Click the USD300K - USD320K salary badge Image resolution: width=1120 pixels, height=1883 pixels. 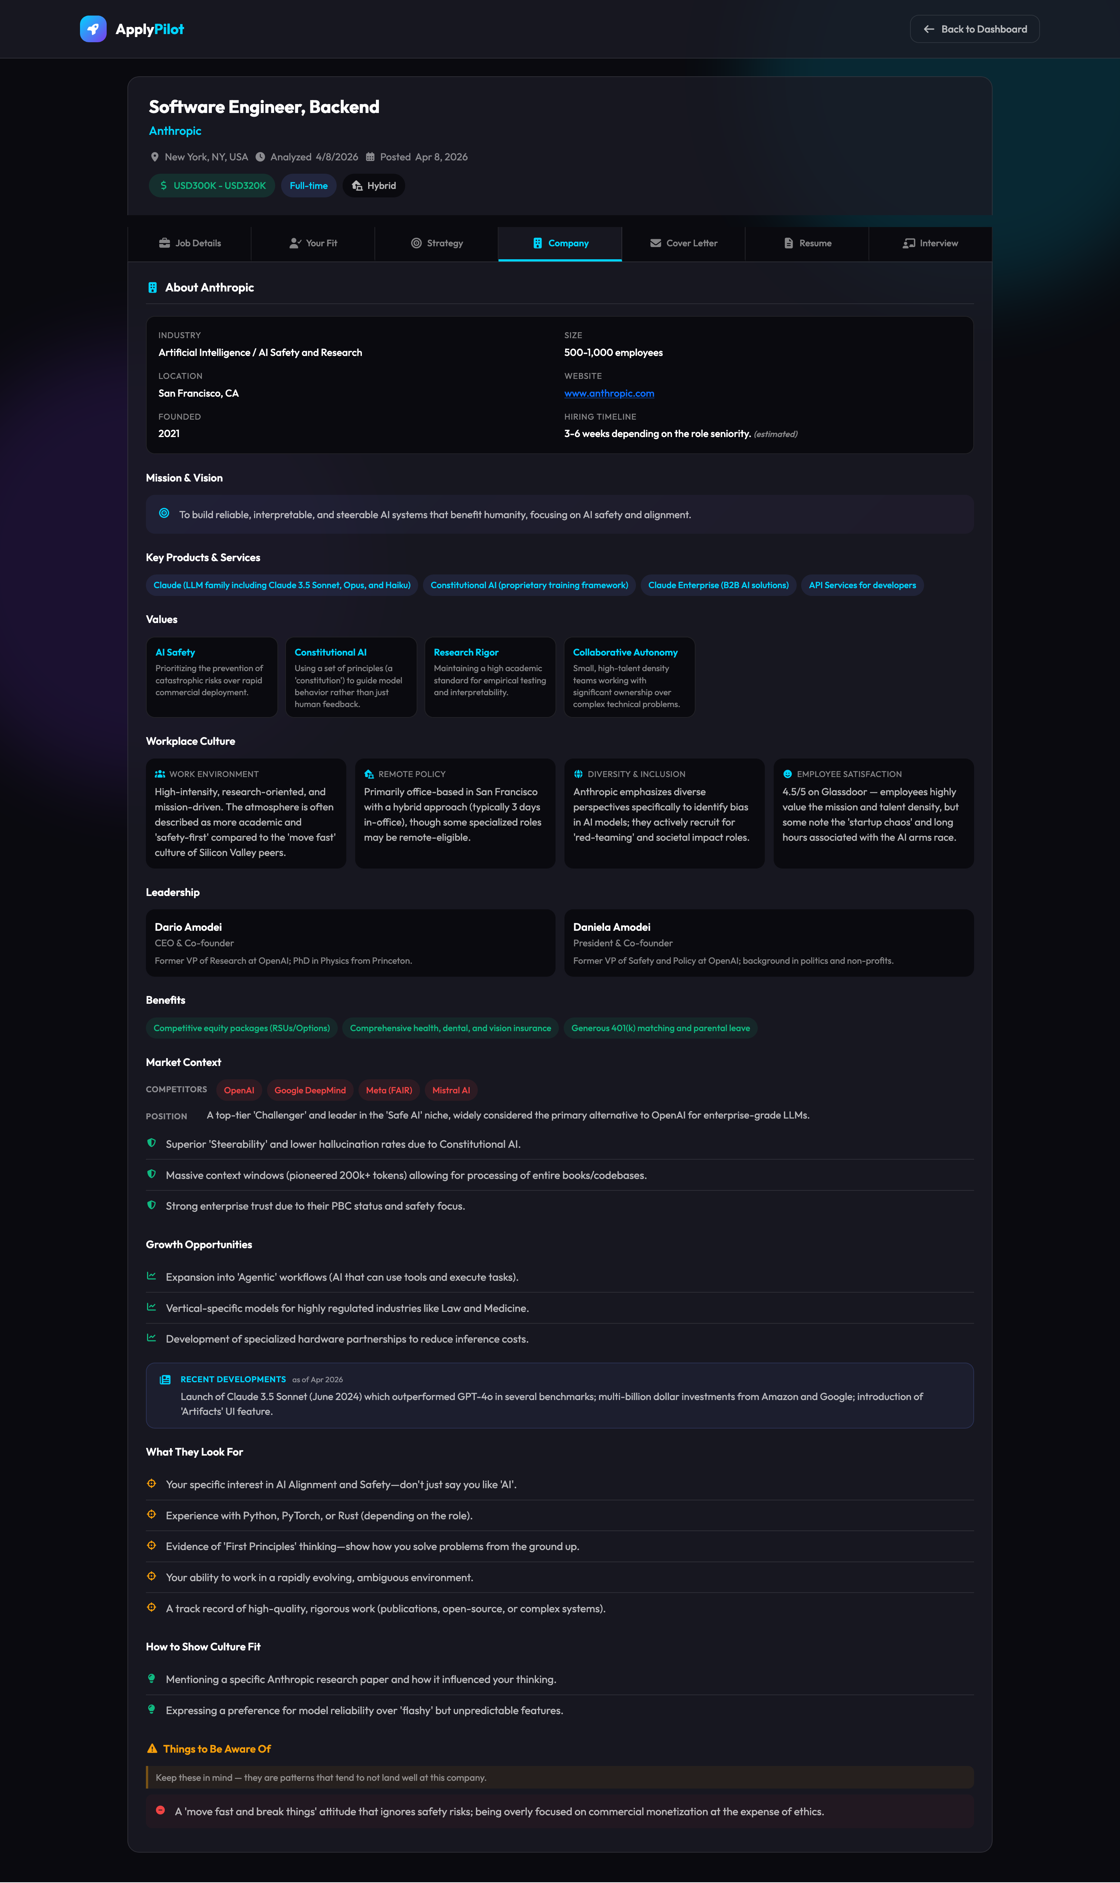pyautogui.click(x=212, y=186)
